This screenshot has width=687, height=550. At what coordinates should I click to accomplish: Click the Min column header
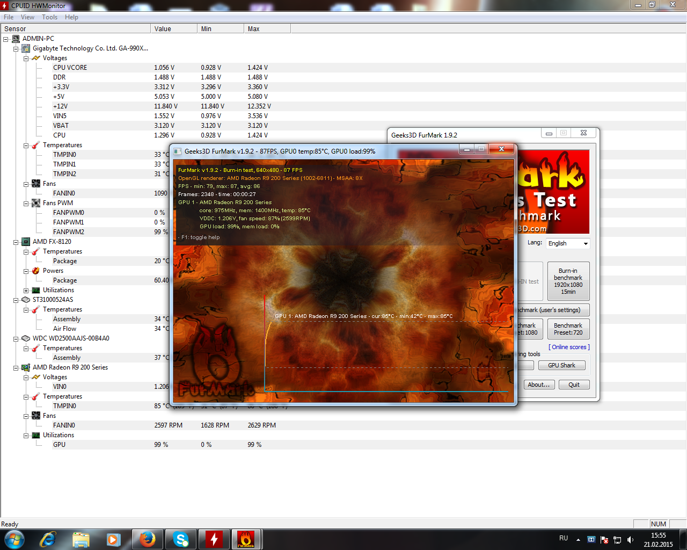pyautogui.click(x=221, y=29)
